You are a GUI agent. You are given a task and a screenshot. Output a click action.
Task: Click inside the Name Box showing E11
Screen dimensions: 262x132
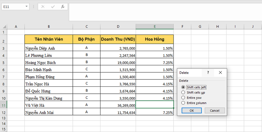point(13,7)
